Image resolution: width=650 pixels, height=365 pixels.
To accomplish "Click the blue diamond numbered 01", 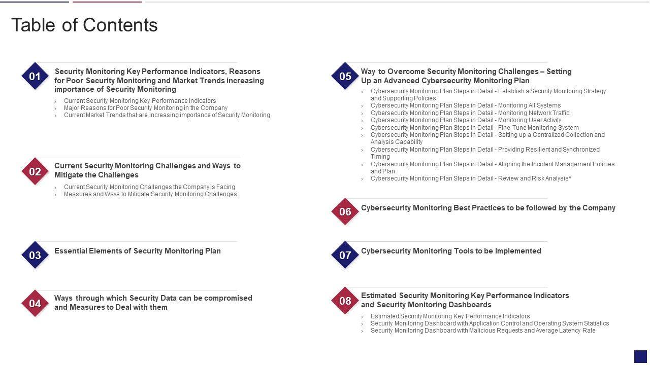I will [35, 77].
